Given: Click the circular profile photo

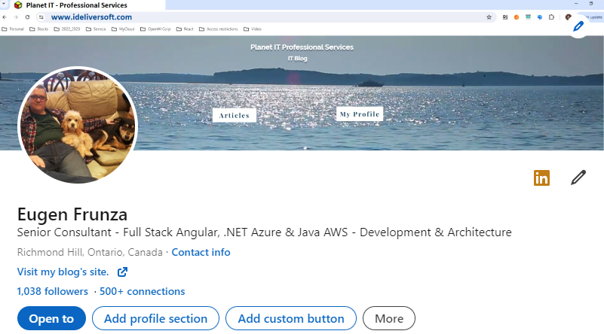Looking at the screenshot, I should [78, 125].
